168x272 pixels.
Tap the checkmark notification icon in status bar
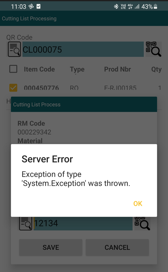(x=39, y=6)
